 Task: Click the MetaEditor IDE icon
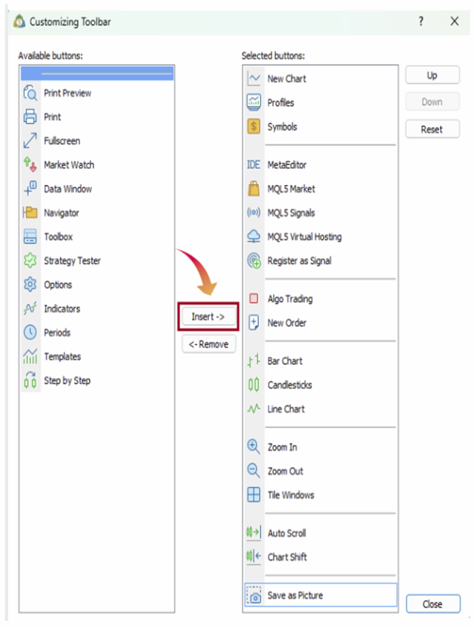click(x=254, y=165)
